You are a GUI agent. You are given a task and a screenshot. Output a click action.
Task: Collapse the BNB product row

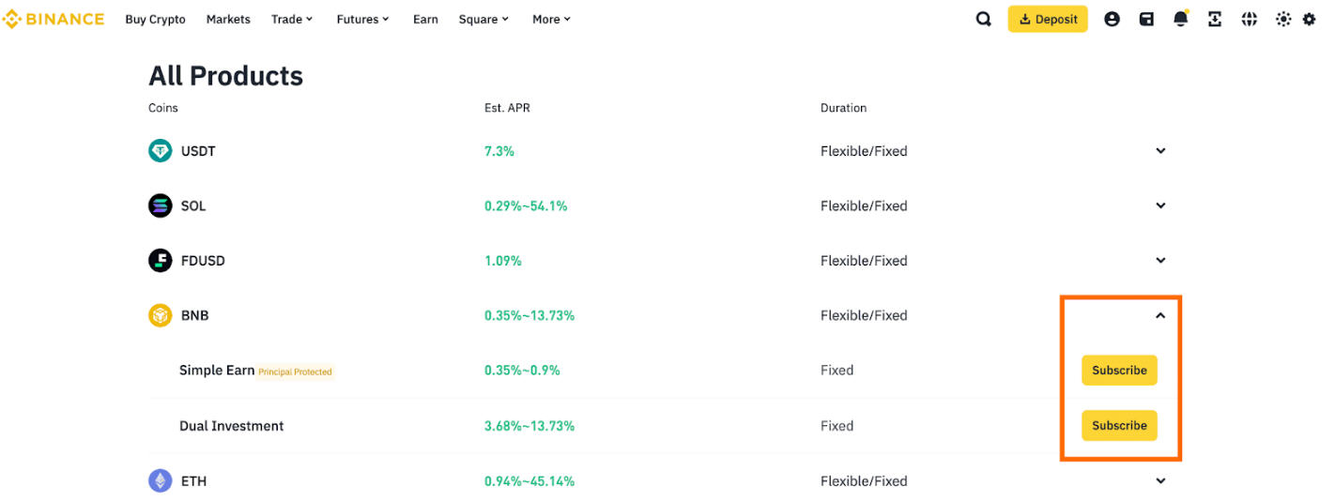(x=1160, y=316)
